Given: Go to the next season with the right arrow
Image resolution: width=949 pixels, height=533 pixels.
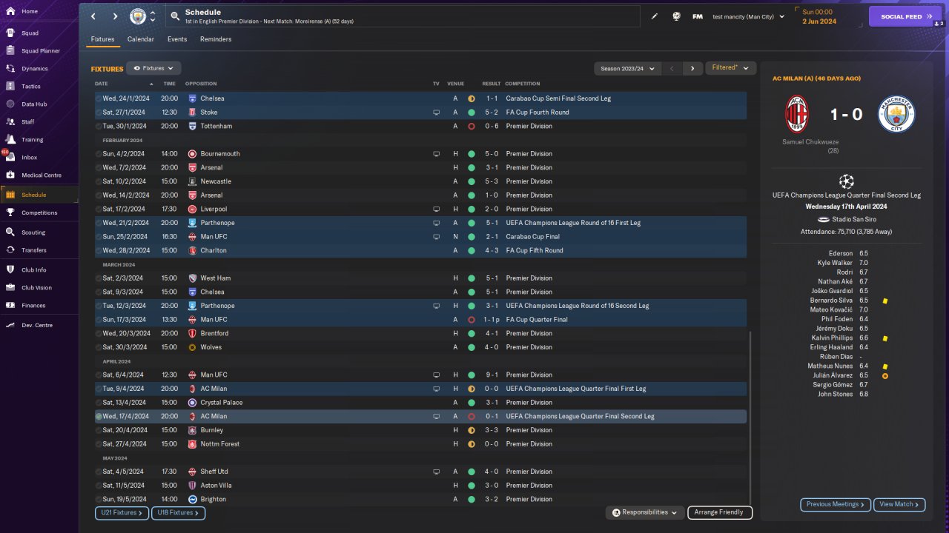Looking at the screenshot, I should tap(692, 68).
